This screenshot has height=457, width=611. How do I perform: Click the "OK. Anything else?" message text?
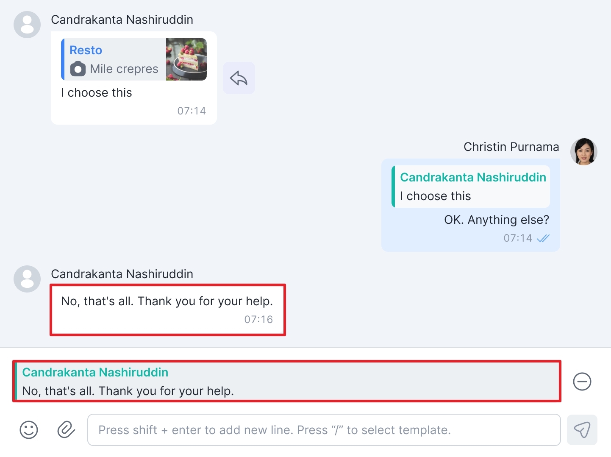tap(496, 220)
